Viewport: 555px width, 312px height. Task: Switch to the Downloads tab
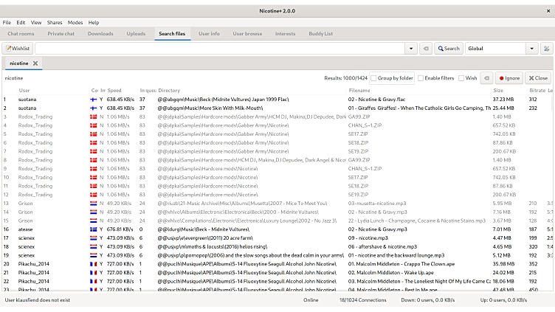pos(100,34)
